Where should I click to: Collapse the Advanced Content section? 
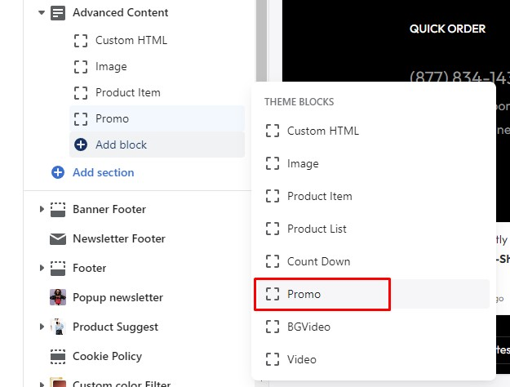42,13
